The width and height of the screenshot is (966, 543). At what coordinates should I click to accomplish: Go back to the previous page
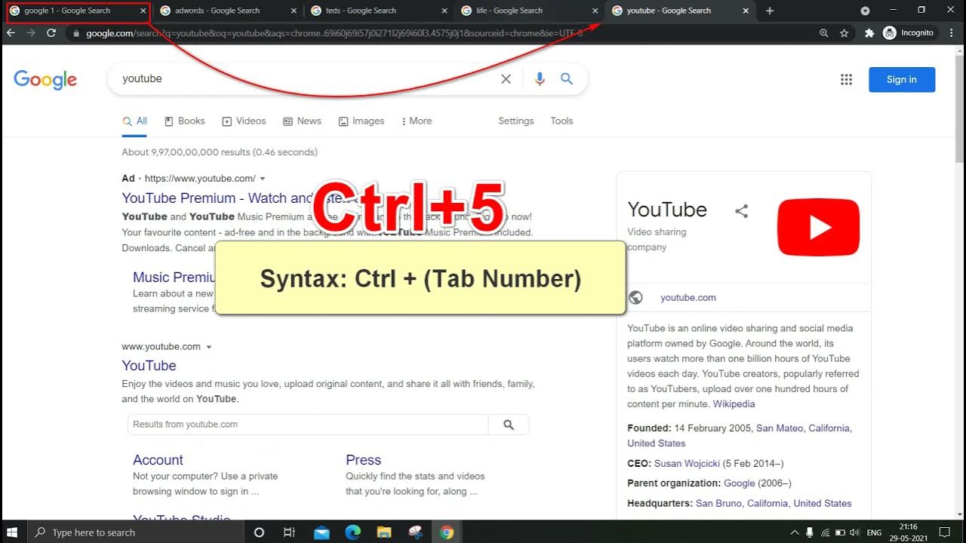coord(11,33)
